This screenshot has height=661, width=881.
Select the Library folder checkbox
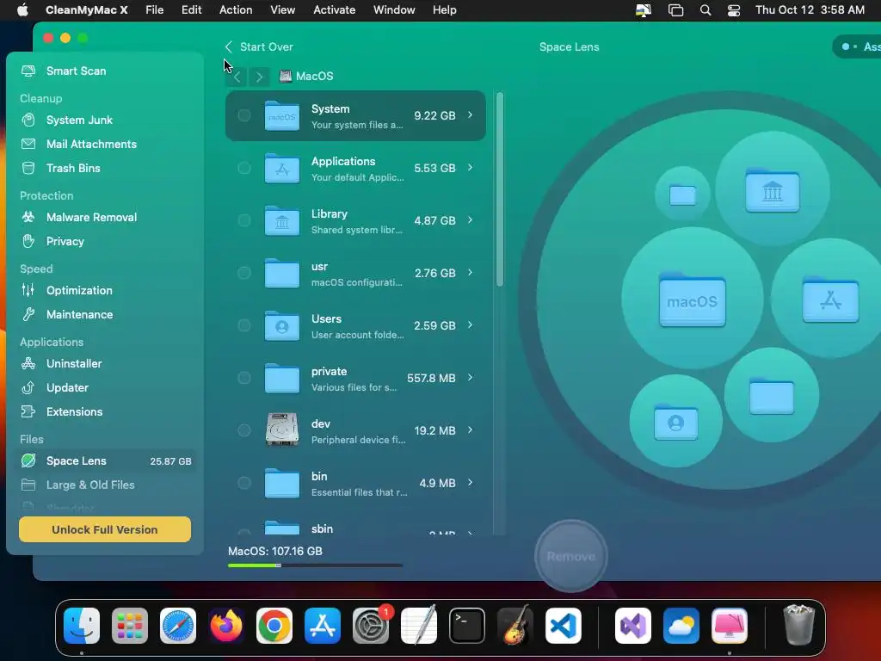point(243,220)
